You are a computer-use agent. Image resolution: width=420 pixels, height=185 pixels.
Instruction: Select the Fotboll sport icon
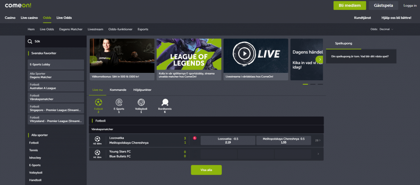pyautogui.click(x=98, y=102)
